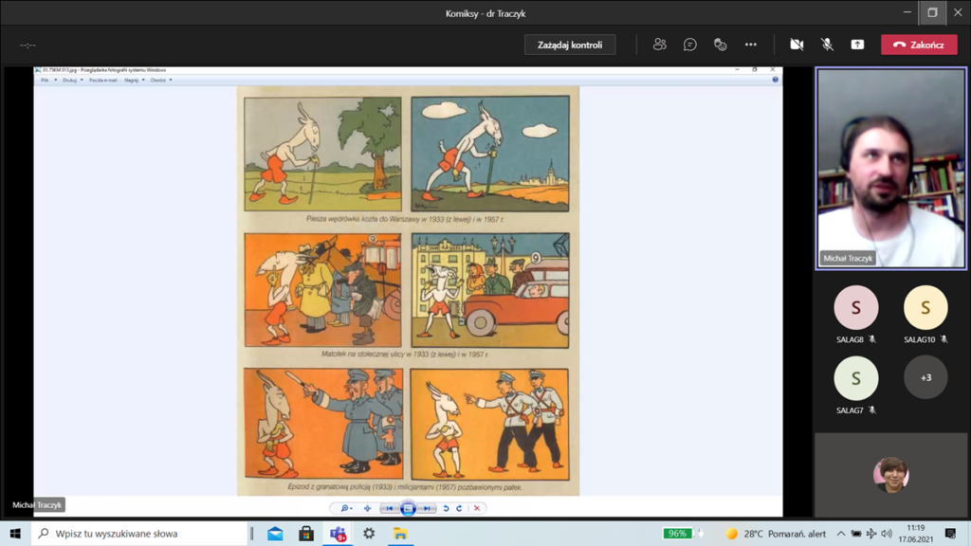Image resolution: width=971 pixels, height=546 pixels.
Task: Open the reactions and raise hand menu
Action: [x=721, y=45]
